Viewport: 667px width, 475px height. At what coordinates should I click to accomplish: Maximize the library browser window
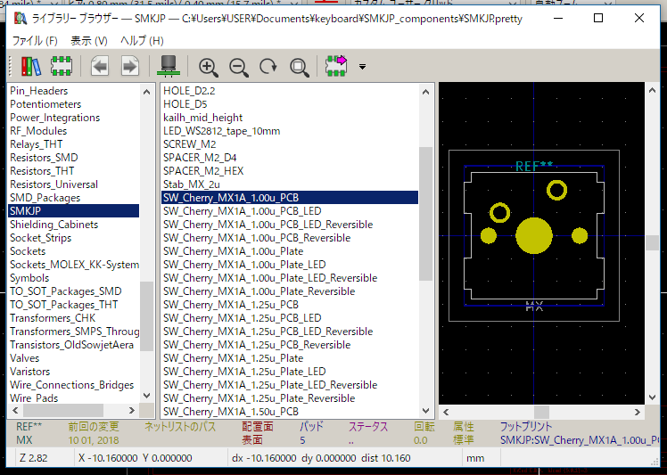pos(598,18)
